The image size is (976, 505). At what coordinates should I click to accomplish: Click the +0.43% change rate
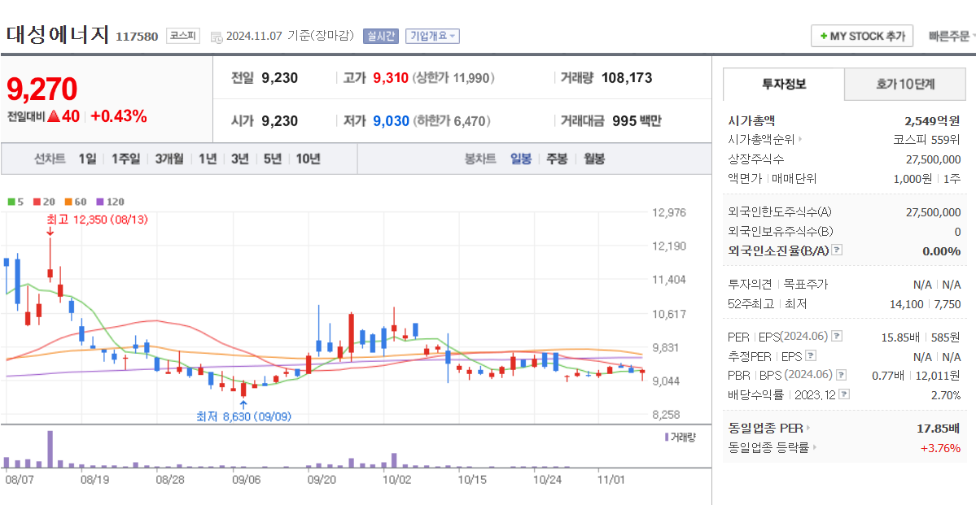click(x=119, y=116)
